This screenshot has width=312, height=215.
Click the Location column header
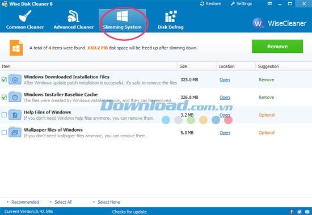tap(236, 66)
